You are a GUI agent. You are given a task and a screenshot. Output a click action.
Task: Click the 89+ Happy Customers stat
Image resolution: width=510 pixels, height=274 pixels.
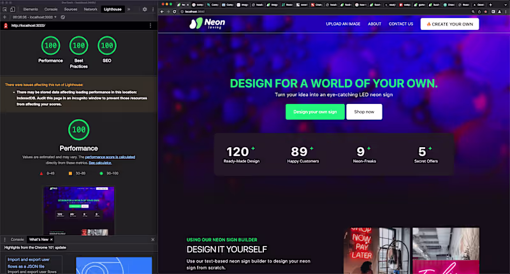point(303,154)
